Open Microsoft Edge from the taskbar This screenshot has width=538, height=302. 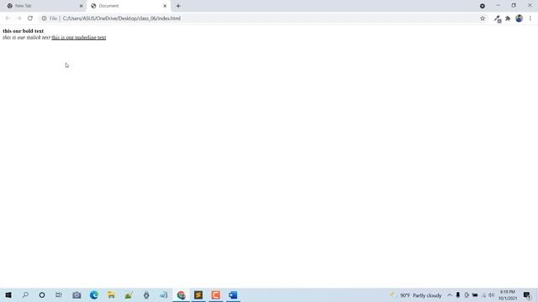93,294
